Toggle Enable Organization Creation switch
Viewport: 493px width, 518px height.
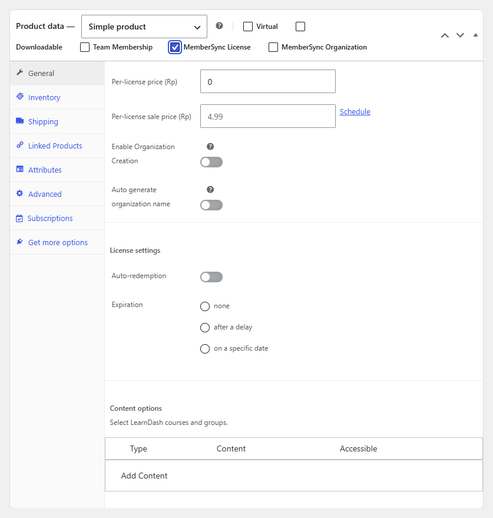[x=211, y=162]
